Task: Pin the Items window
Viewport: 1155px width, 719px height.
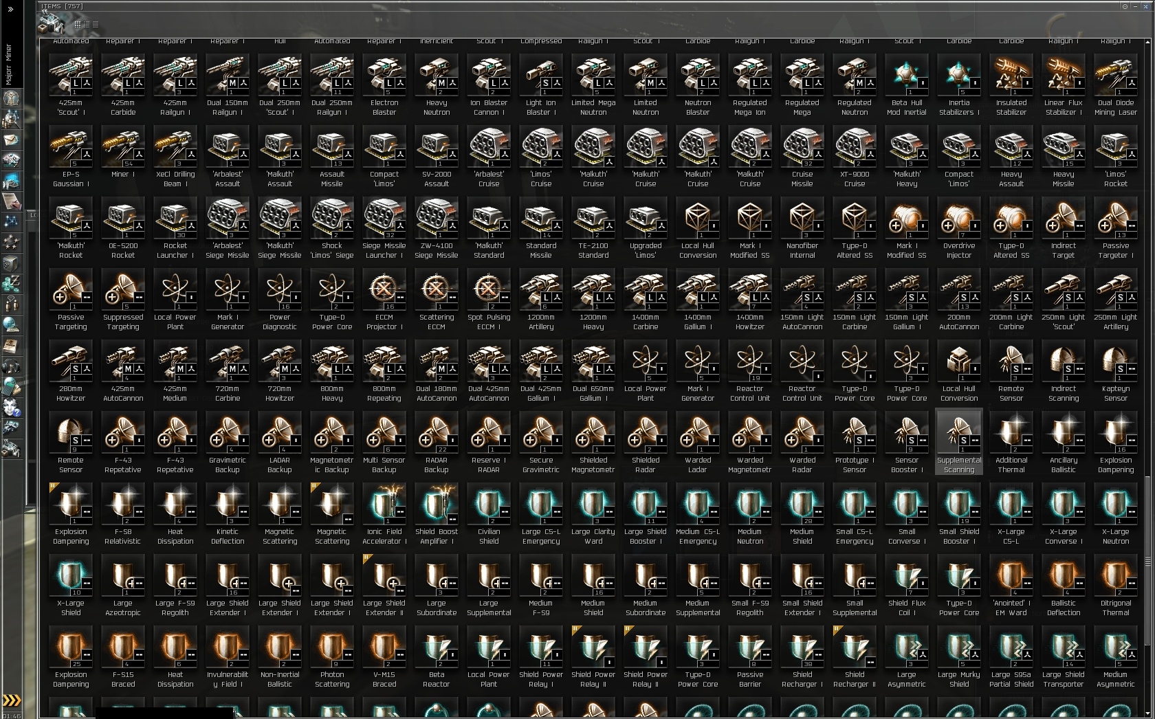Action: 1125,6
